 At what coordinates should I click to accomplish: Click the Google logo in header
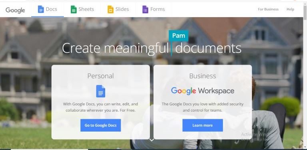click(x=15, y=10)
